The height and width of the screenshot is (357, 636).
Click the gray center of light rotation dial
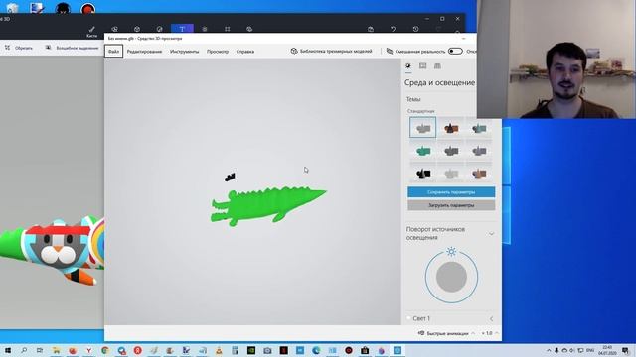[451, 277]
